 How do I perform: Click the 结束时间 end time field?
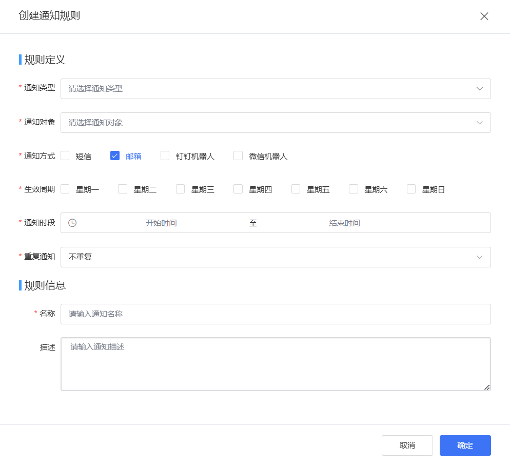click(344, 223)
